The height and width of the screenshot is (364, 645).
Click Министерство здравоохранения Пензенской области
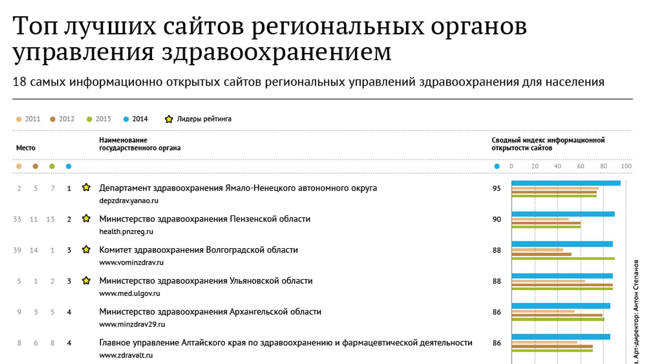[205, 219]
